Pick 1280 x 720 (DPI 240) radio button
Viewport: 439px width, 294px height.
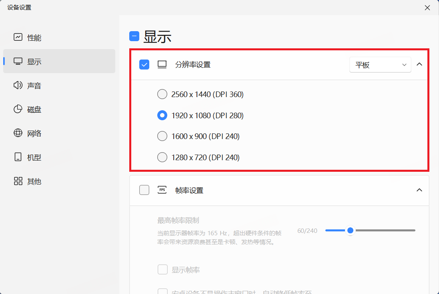(x=162, y=157)
